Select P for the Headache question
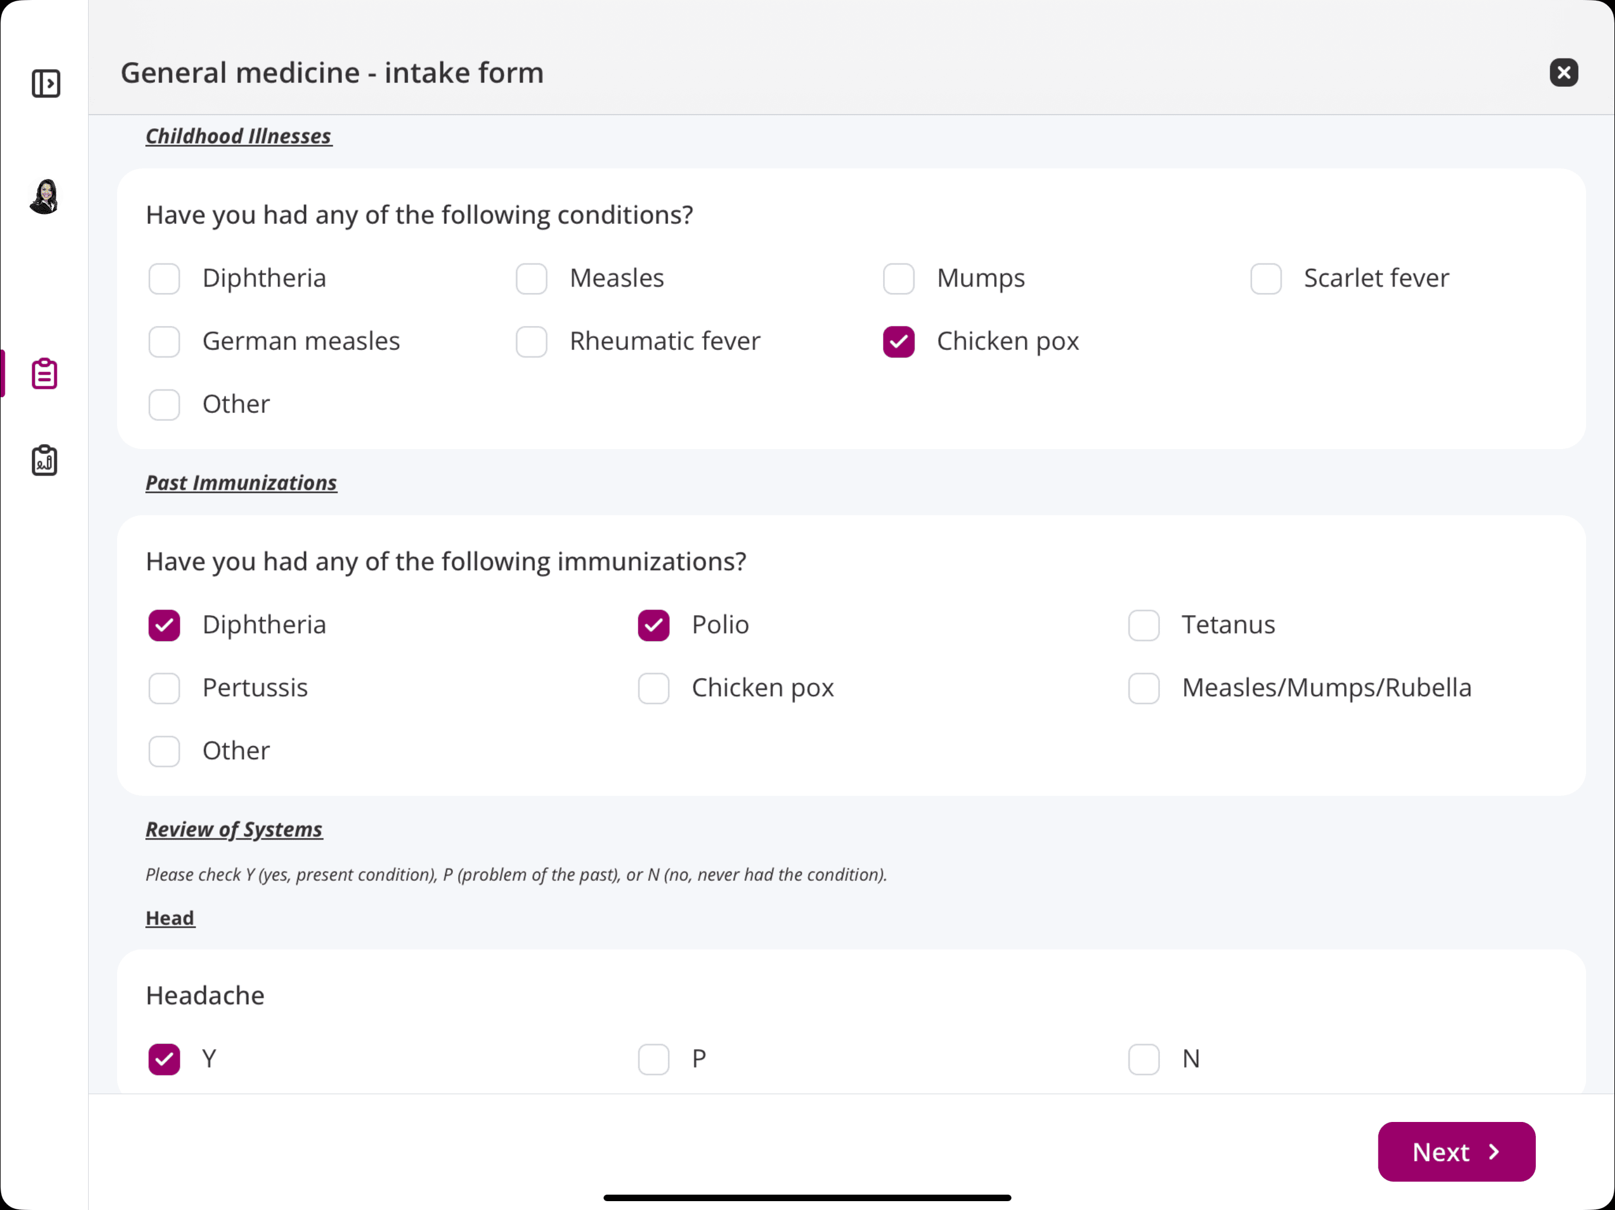Image resolution: width=1615 pixels, height=1210 pixels. (653, 1060)
